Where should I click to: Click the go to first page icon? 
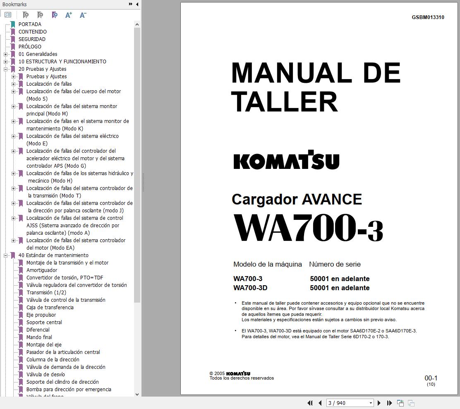[310, 403]
